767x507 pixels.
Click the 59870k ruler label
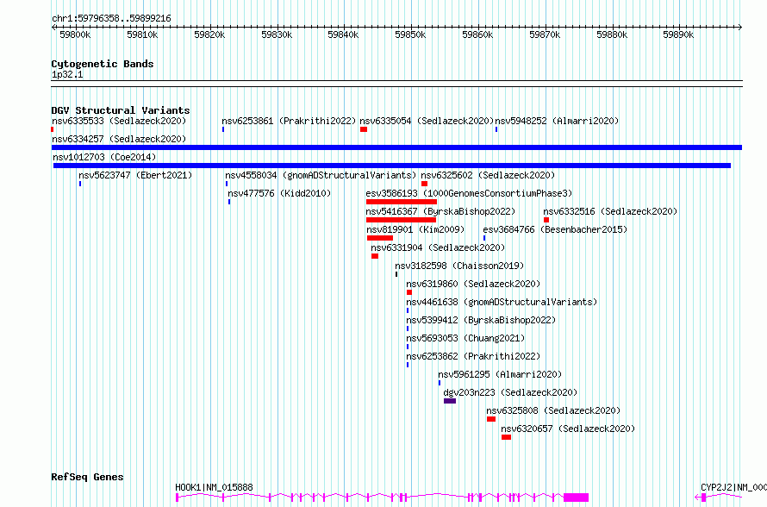(x=545, y=34)
